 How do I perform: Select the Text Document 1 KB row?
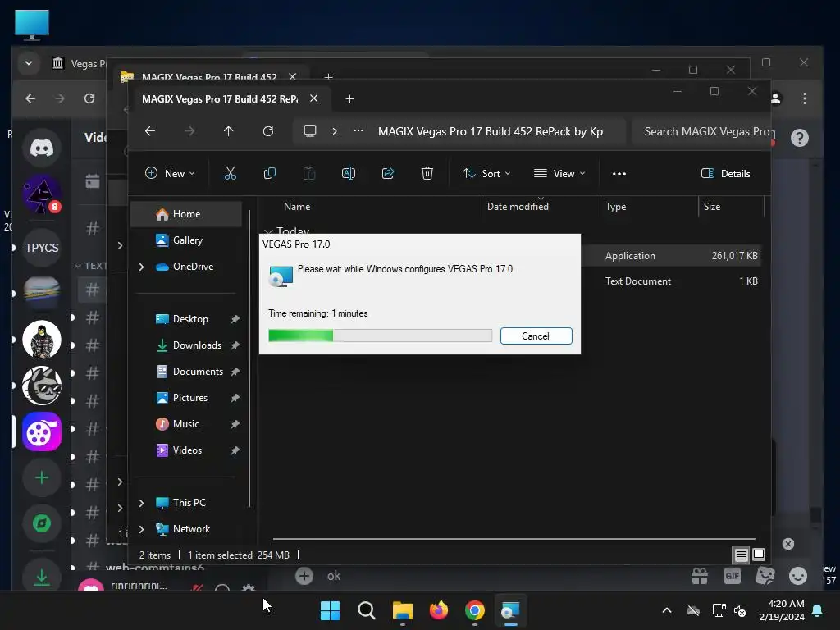(x=671, y=281)
